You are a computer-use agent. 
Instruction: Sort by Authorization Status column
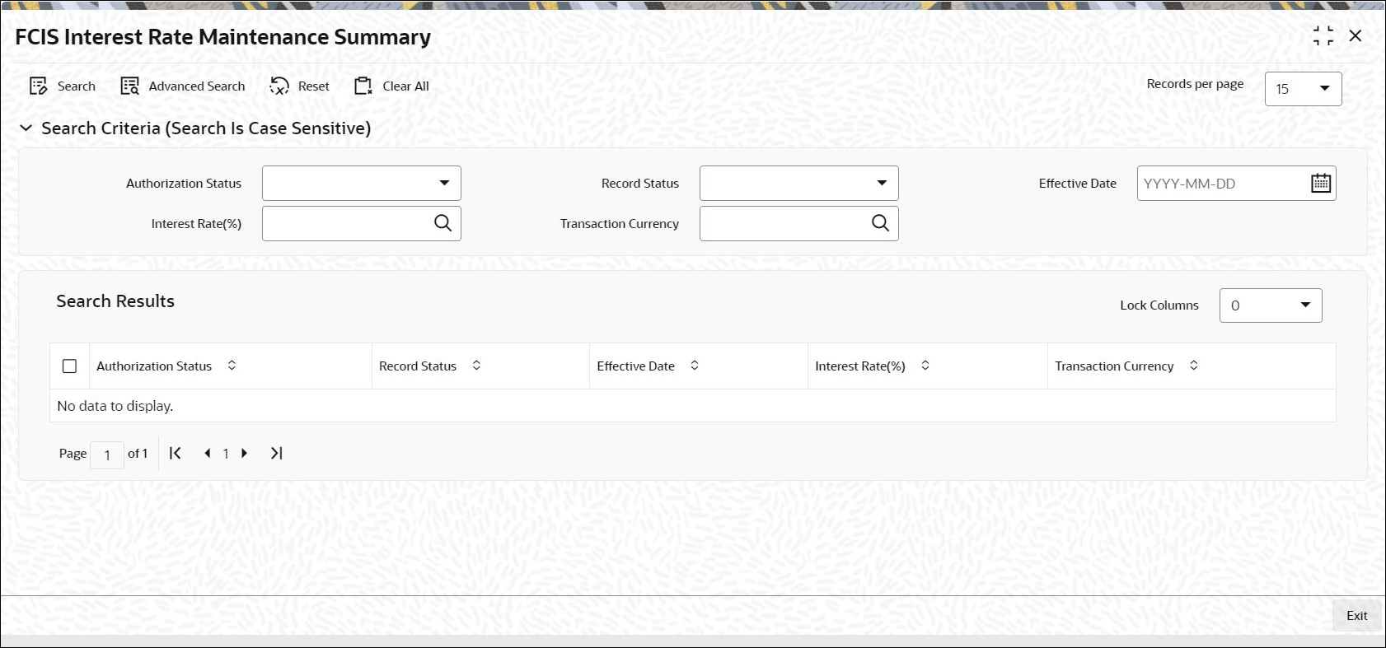[232, 365]
